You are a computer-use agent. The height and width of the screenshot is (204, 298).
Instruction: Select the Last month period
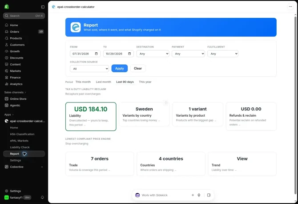(103, 82)
